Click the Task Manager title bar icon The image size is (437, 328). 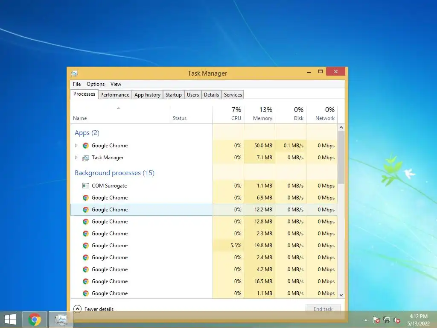click(74, 73)
